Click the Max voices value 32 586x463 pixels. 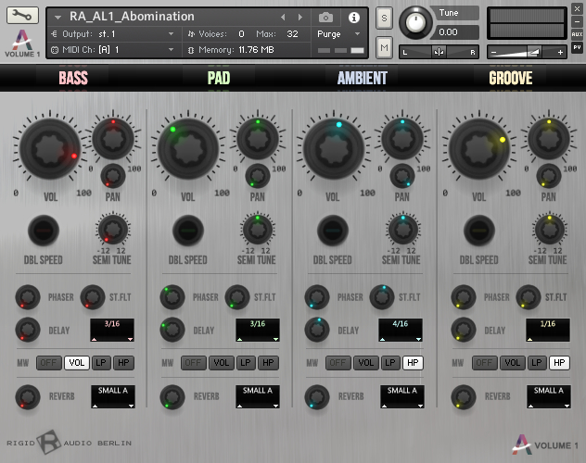pyautogui.click(x=292, y=34)
